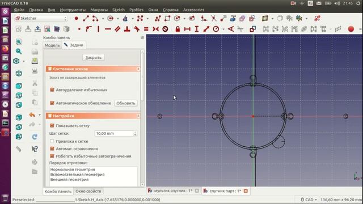This screenshot has width=363, height=204.
Task: Apply perpendicular constraint
Action: (x=127, y=29)
